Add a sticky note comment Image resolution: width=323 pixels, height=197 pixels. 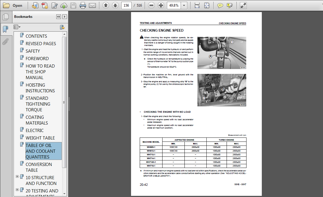coord(220,5)
